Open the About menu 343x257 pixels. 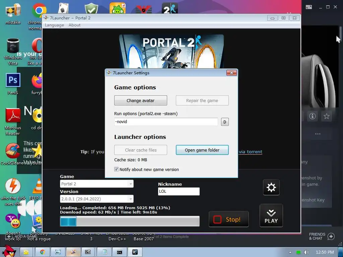(74, 25)
